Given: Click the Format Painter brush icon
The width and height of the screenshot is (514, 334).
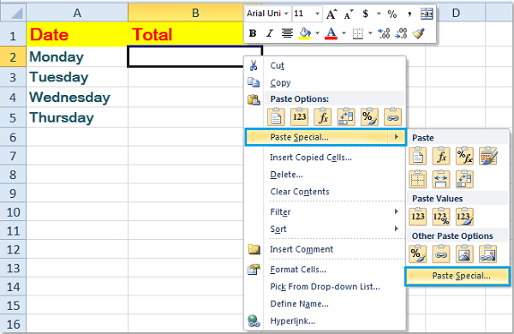Looking at the screenshot, I should [x=419, y=33].
